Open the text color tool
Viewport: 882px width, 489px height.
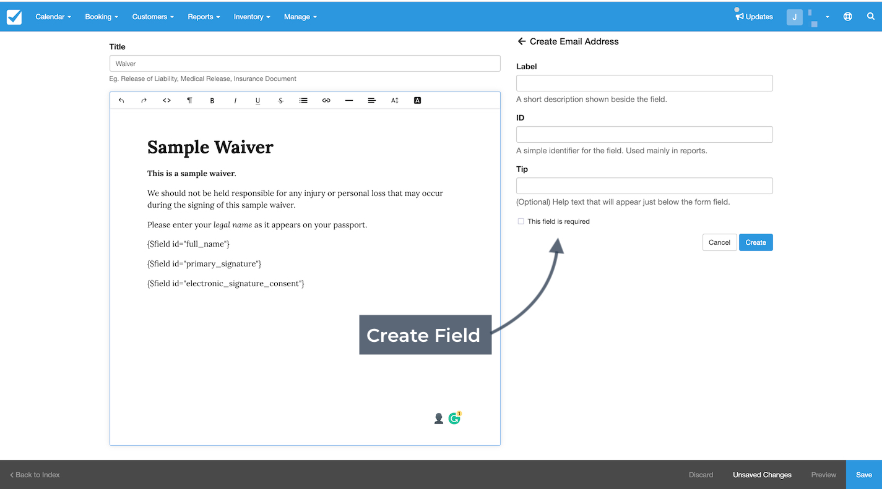point(417,100)
